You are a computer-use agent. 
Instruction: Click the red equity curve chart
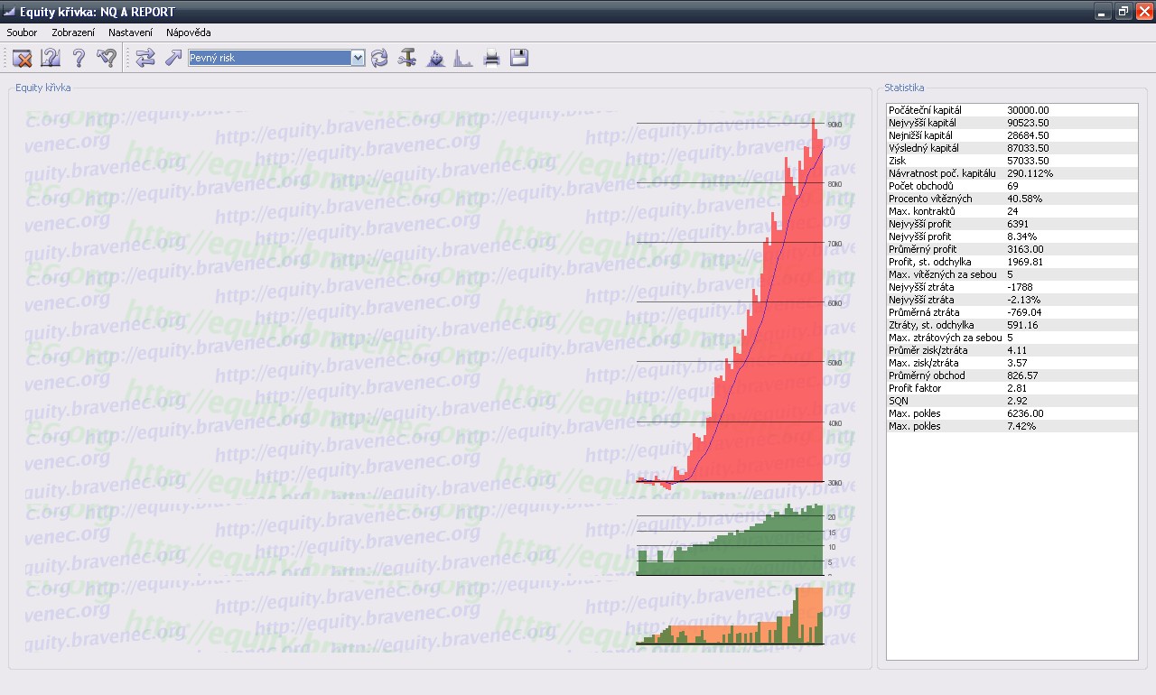pyautogui.click(x=730, y=302)
